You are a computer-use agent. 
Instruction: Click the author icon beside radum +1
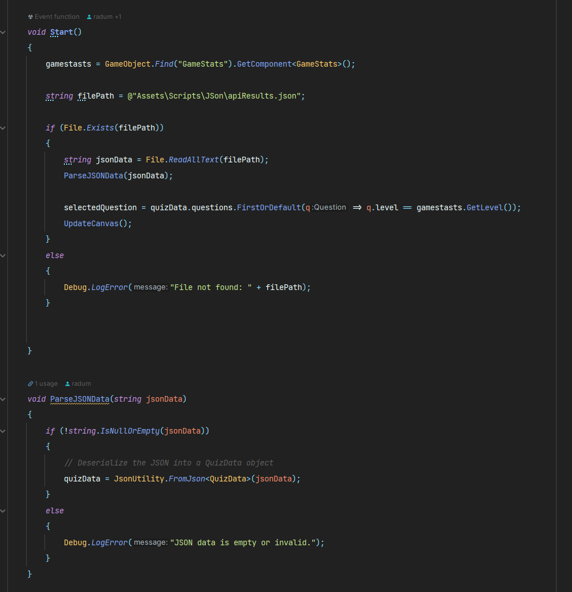[x=89, y=17]
